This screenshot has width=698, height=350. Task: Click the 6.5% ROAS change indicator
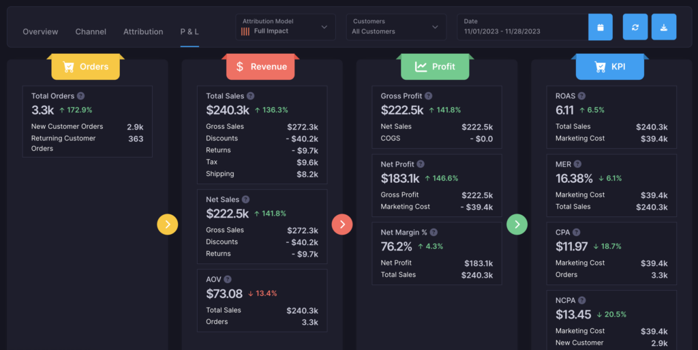pyautogui.click(x=592, y=110)
